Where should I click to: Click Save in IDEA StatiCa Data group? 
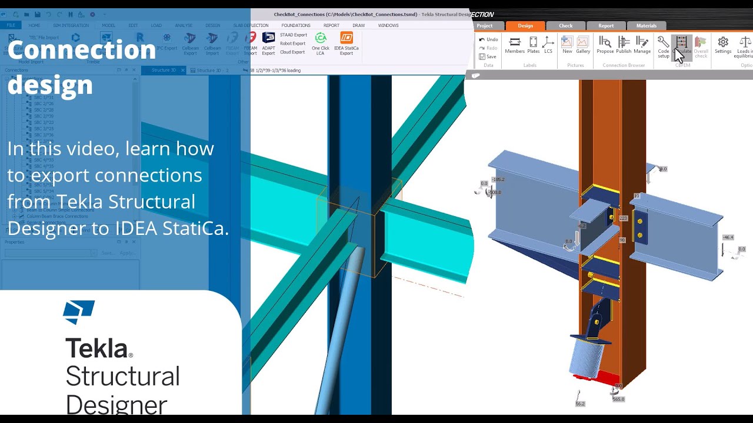coord(488,57)
